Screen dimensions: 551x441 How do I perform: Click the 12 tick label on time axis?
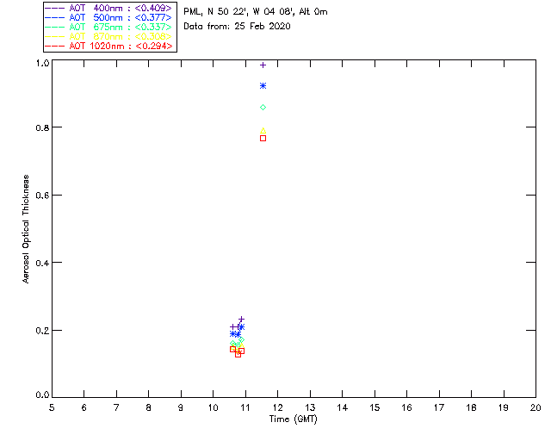pos(277,407)
